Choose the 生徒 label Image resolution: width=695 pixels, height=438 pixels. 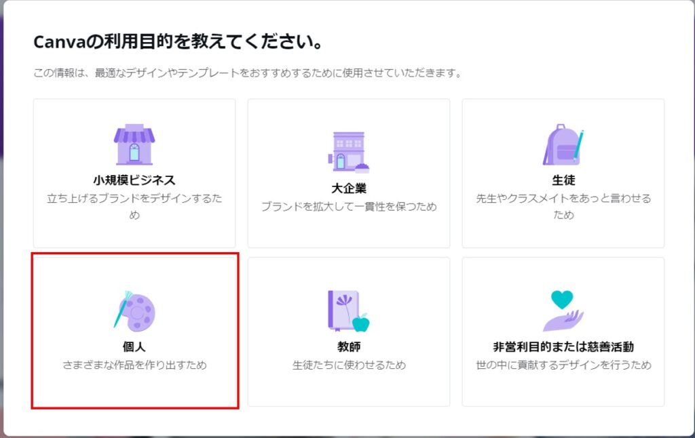pos(563,180)
